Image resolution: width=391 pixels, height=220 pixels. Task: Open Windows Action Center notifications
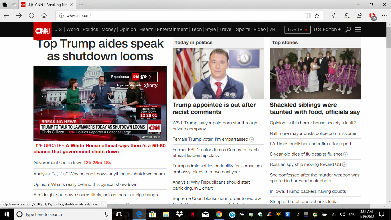point(382,214)
